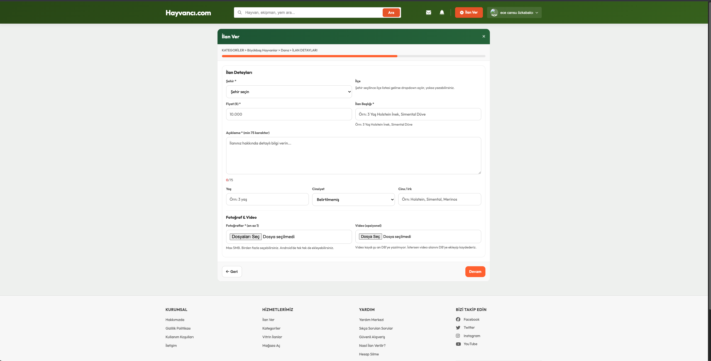Open the Instagram icon
This screenshot has height=361, width=711.
pos(458,336)
